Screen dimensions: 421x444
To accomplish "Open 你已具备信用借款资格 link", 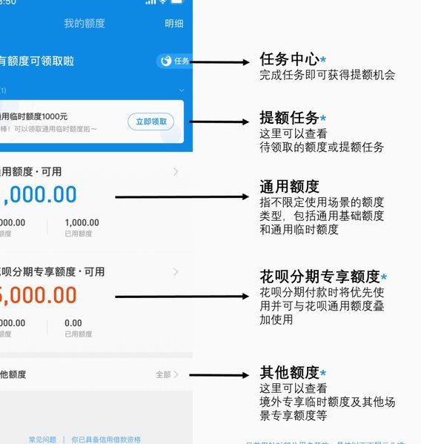I will tap(106, 440).
